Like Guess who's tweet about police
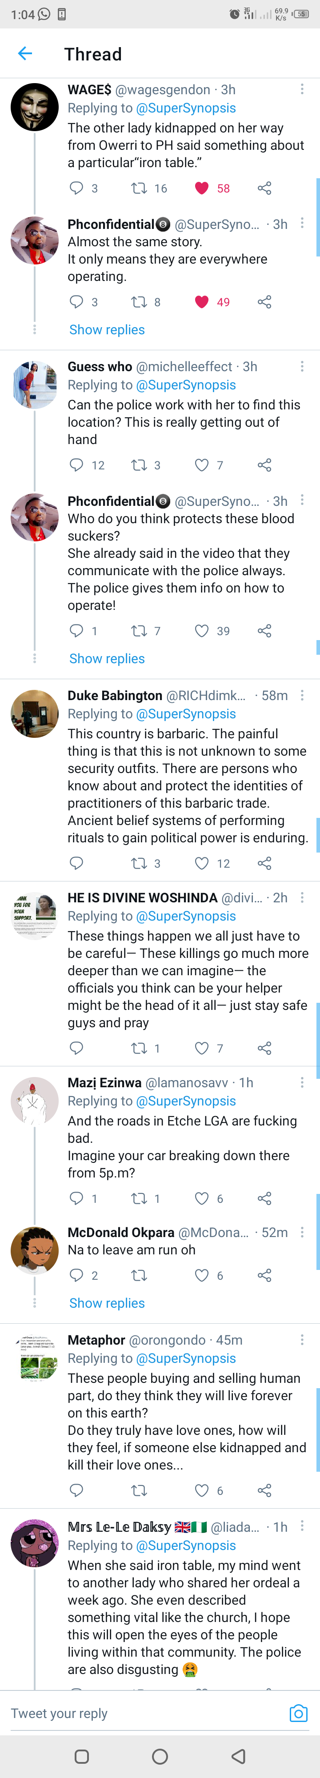 tap(201, 465)
